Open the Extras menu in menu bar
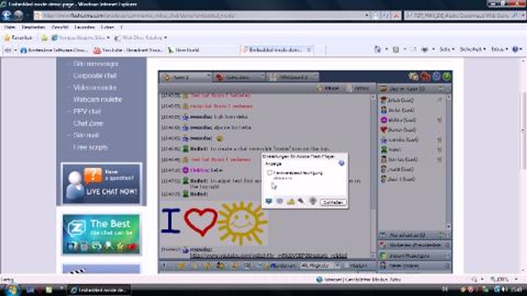 pyautogui.click(x=107, y=27)
